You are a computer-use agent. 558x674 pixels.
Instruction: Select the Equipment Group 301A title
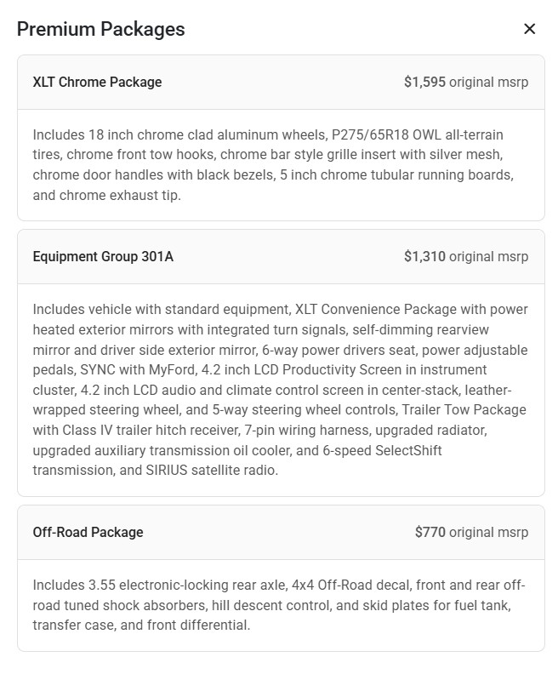pos(103,256)
